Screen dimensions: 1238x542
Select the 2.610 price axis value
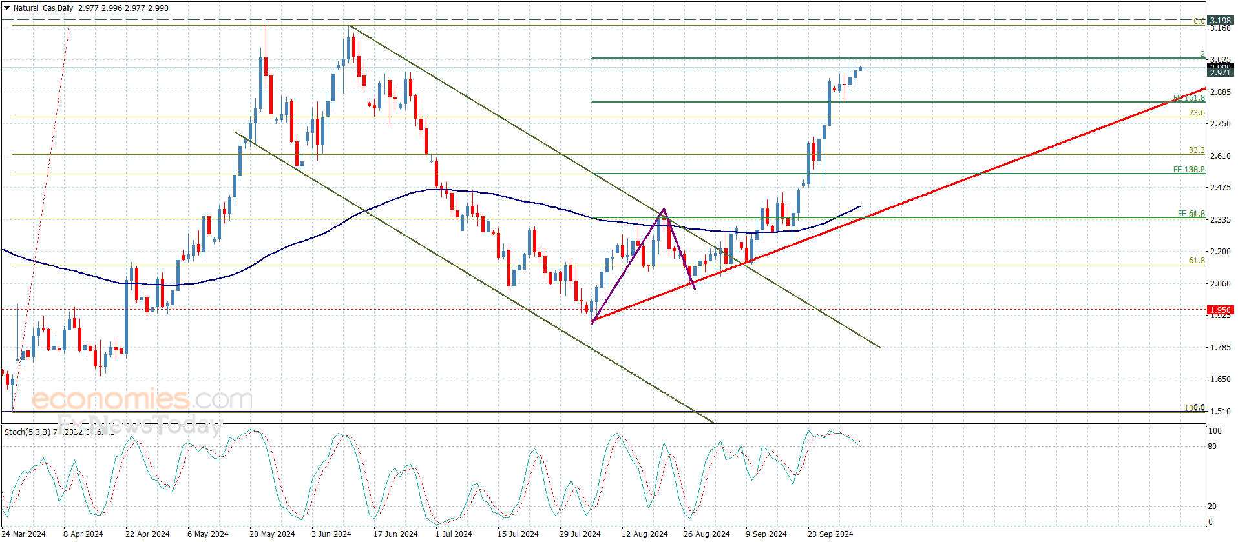click(x=1221, y=156)
